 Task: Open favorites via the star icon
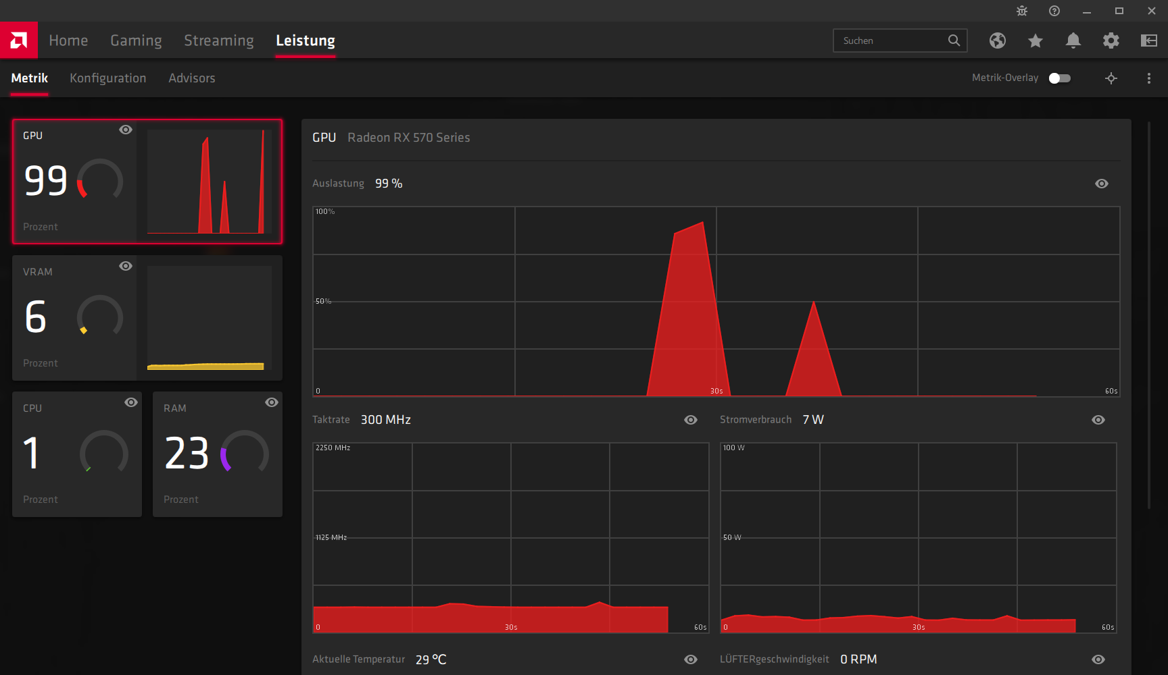[1036, 40]
